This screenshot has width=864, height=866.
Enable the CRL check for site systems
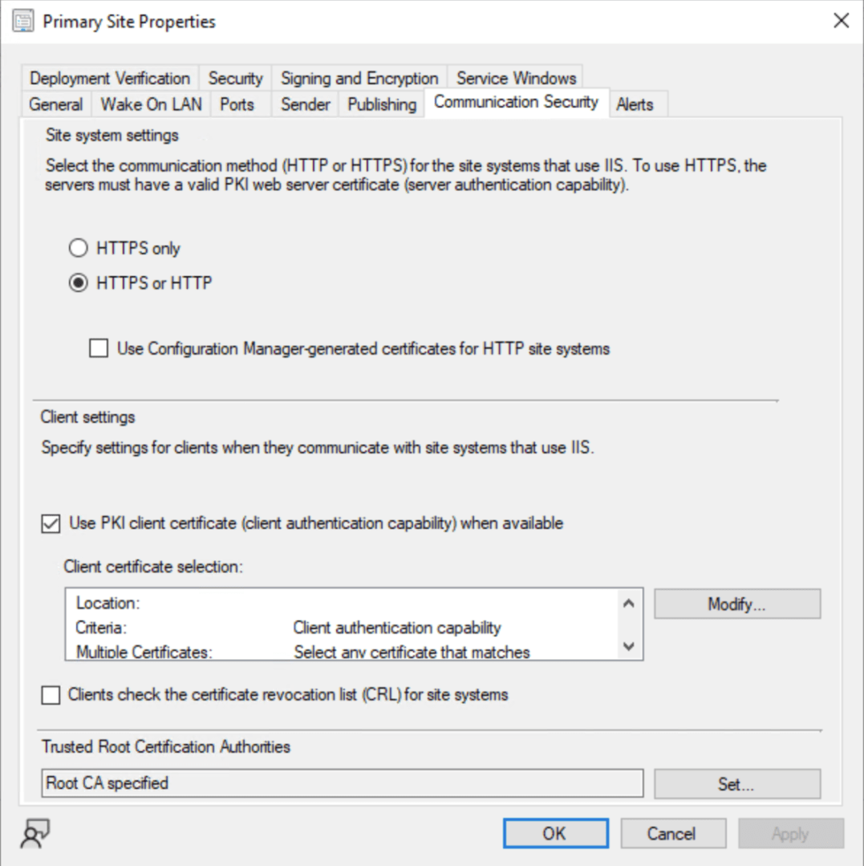pyautogui.click(x=51, y=695)
